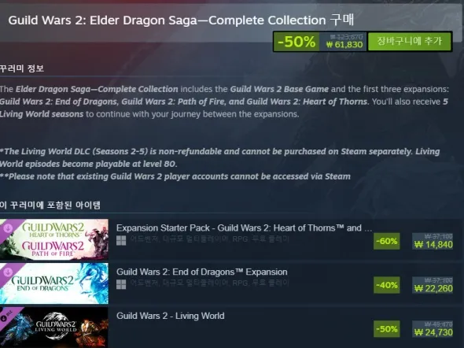Click the -50% bundle discount badge

pos(296,42)
